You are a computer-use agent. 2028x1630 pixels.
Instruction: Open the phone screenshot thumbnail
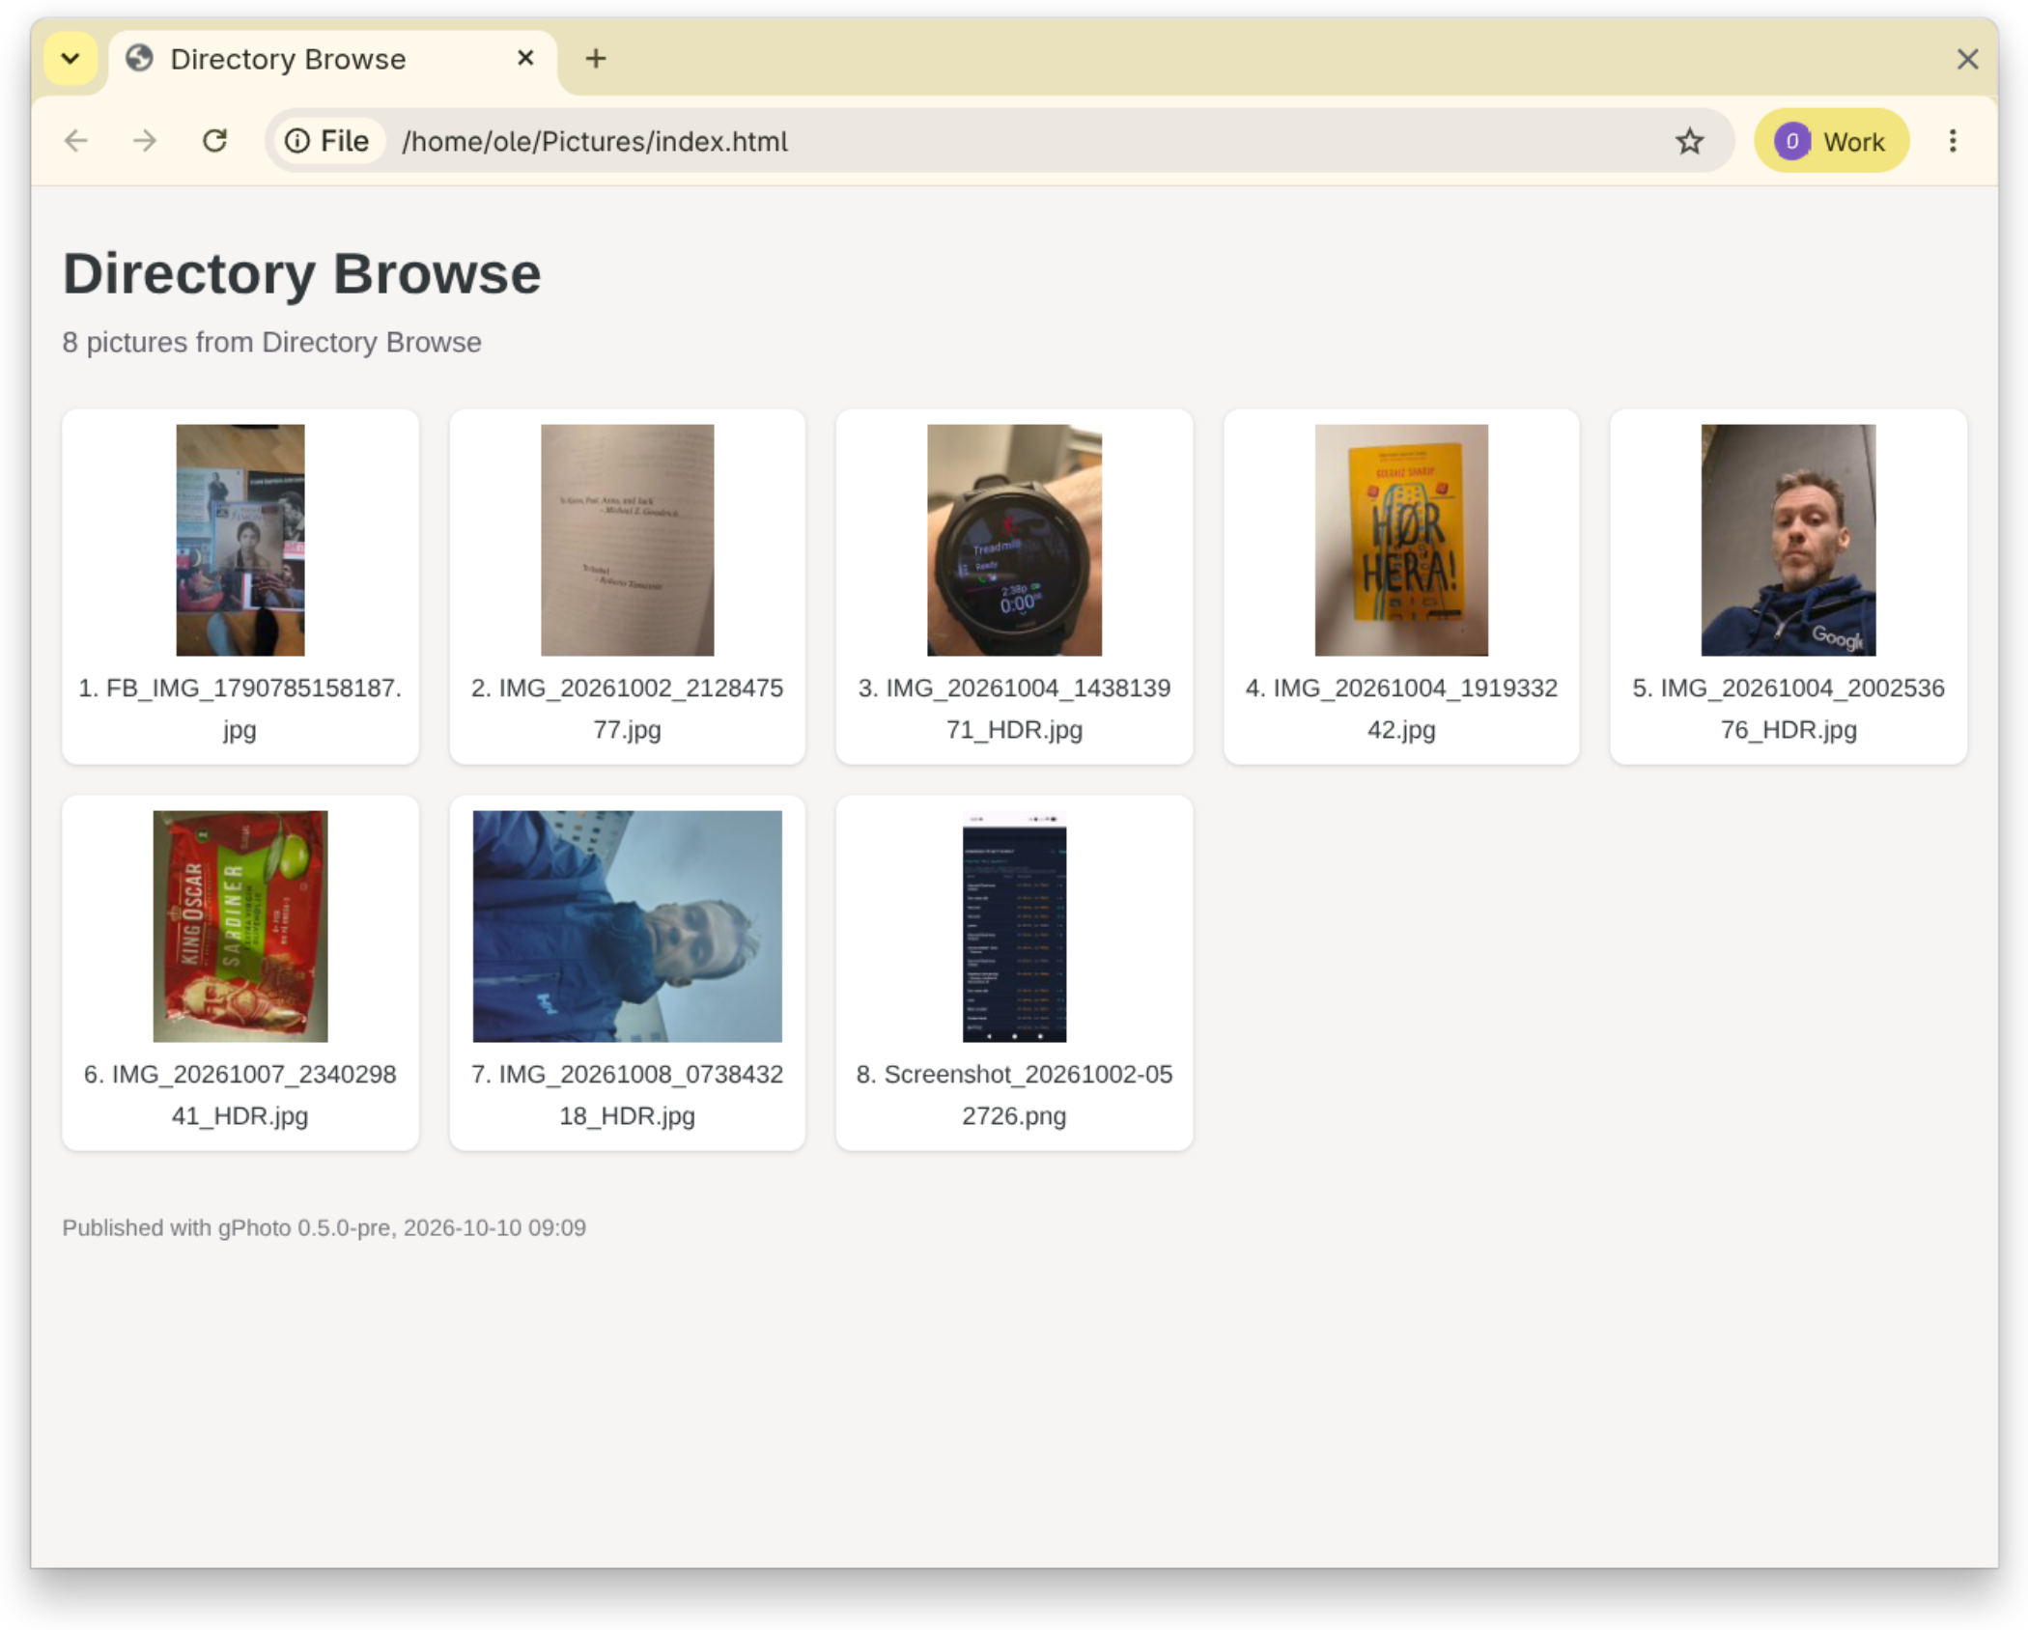(x=1014, y=926)
